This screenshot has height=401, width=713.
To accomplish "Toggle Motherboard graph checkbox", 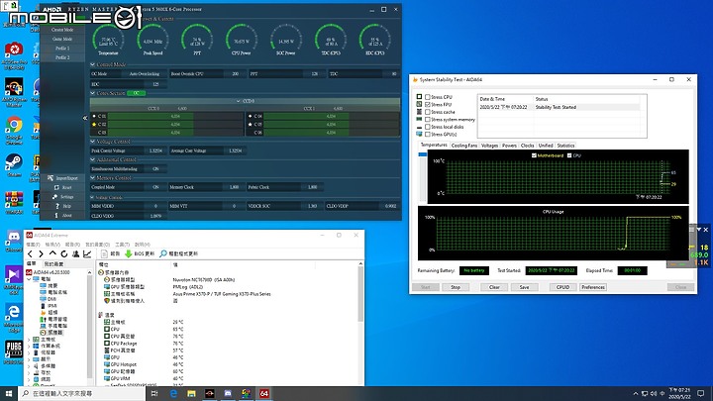I will tap(534, 155).
